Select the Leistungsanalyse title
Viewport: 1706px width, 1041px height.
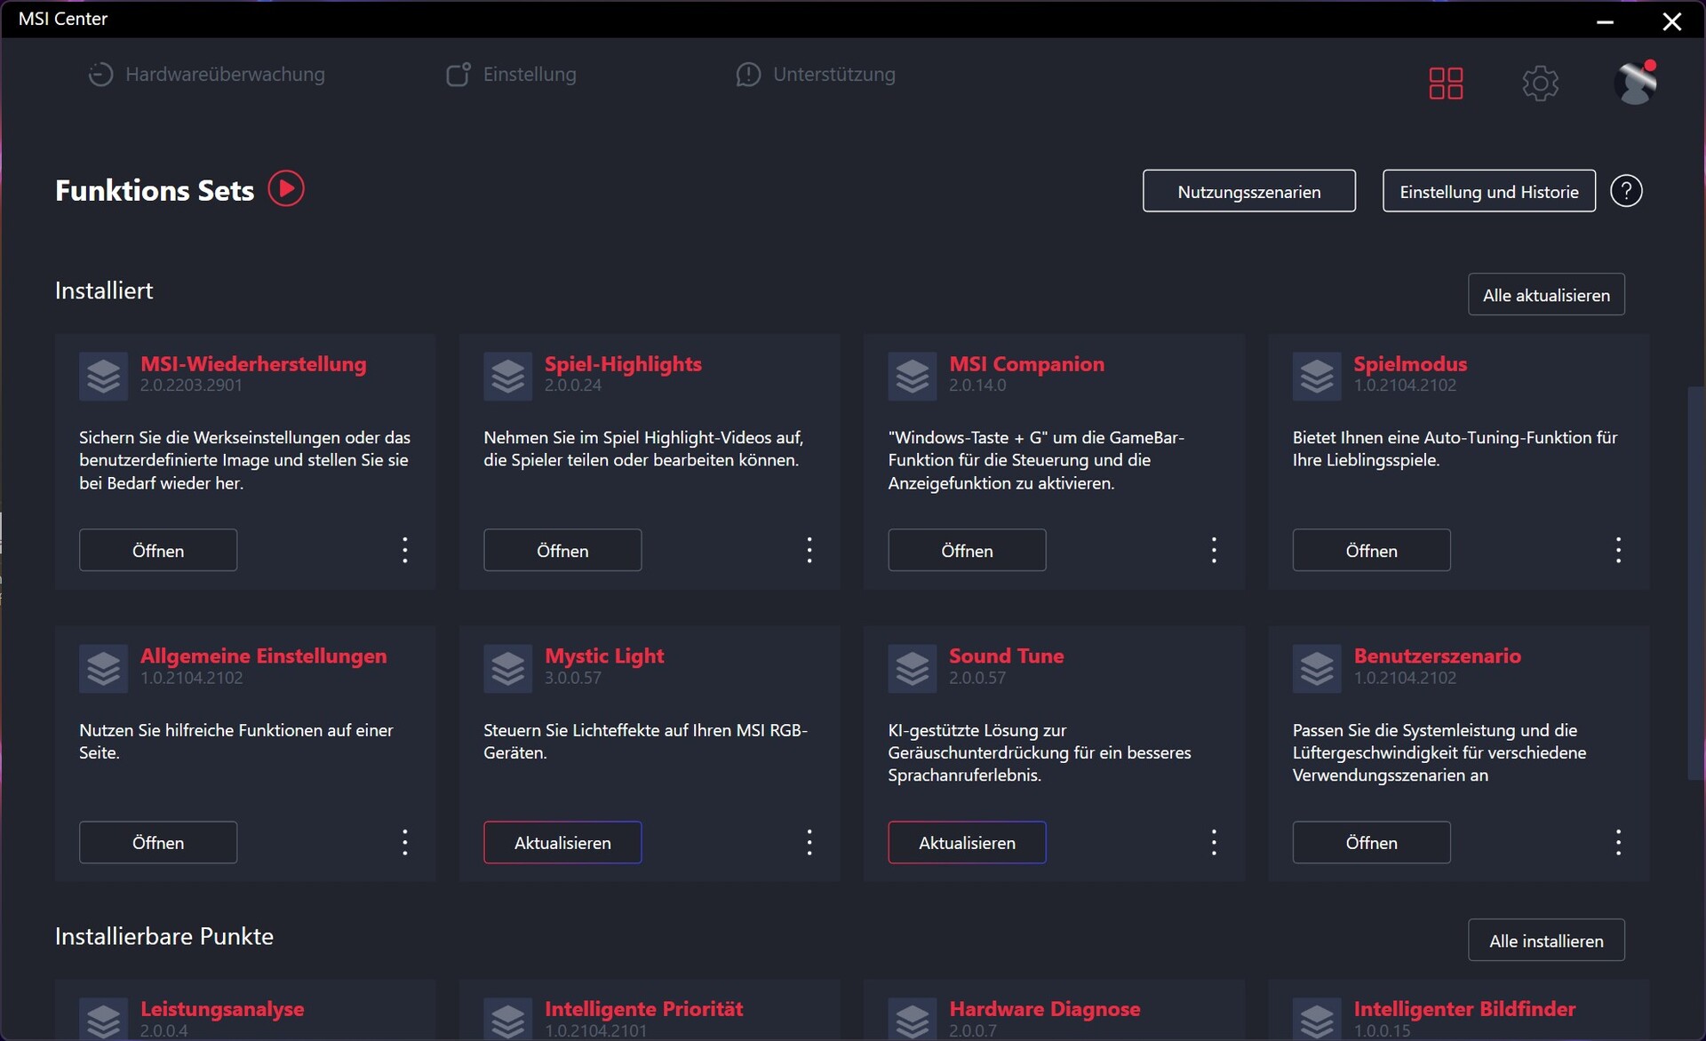point(222,1009)
